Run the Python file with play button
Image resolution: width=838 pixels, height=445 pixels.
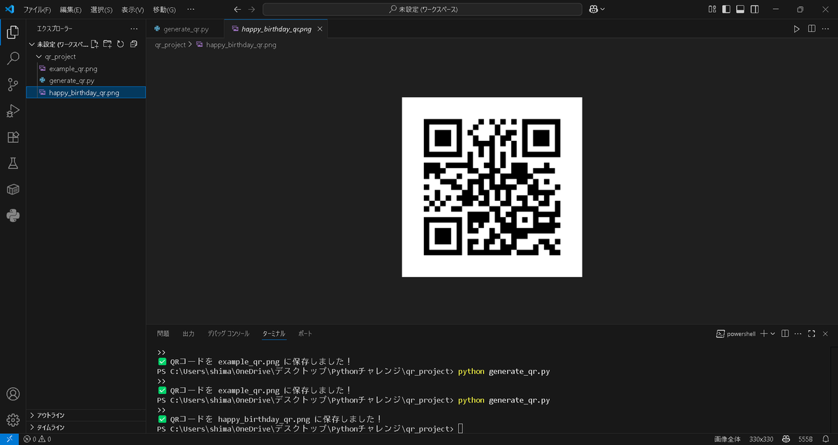(796, 29)
